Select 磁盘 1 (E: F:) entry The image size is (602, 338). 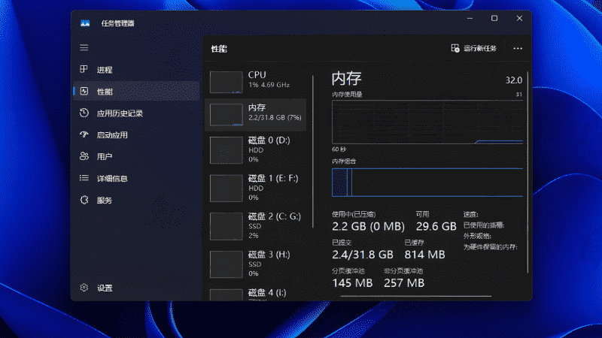point(256,188)
